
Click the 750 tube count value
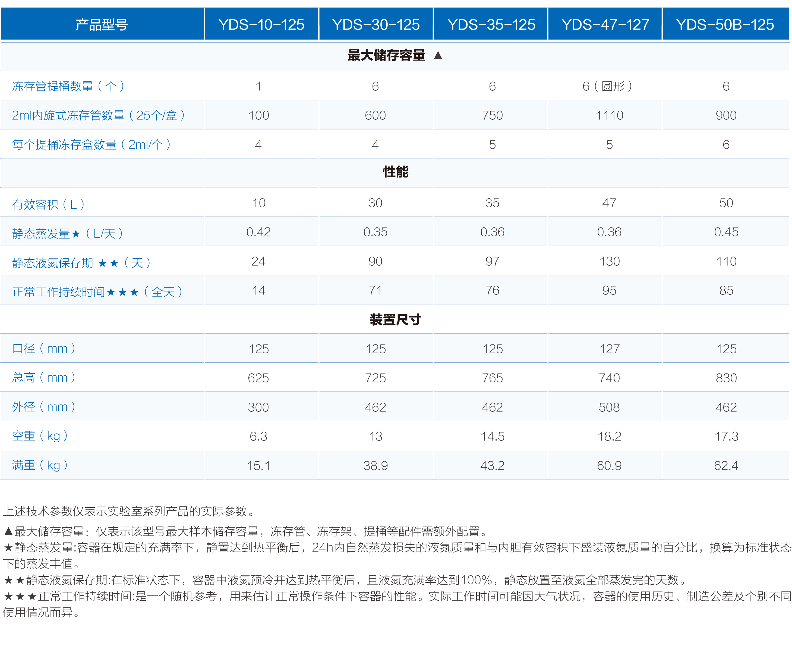(x=492, y=115)
